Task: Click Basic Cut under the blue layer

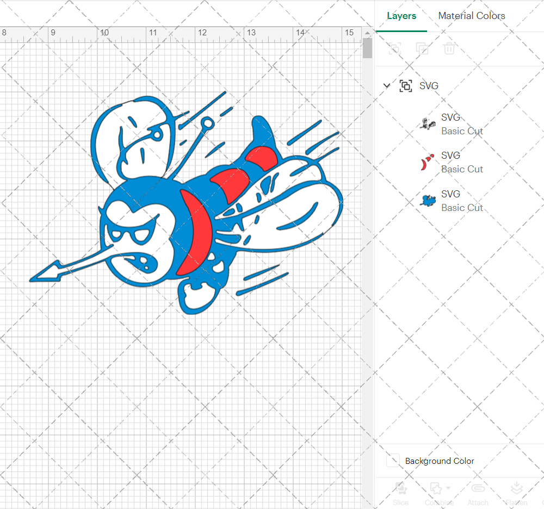Action: coord(462,208)
